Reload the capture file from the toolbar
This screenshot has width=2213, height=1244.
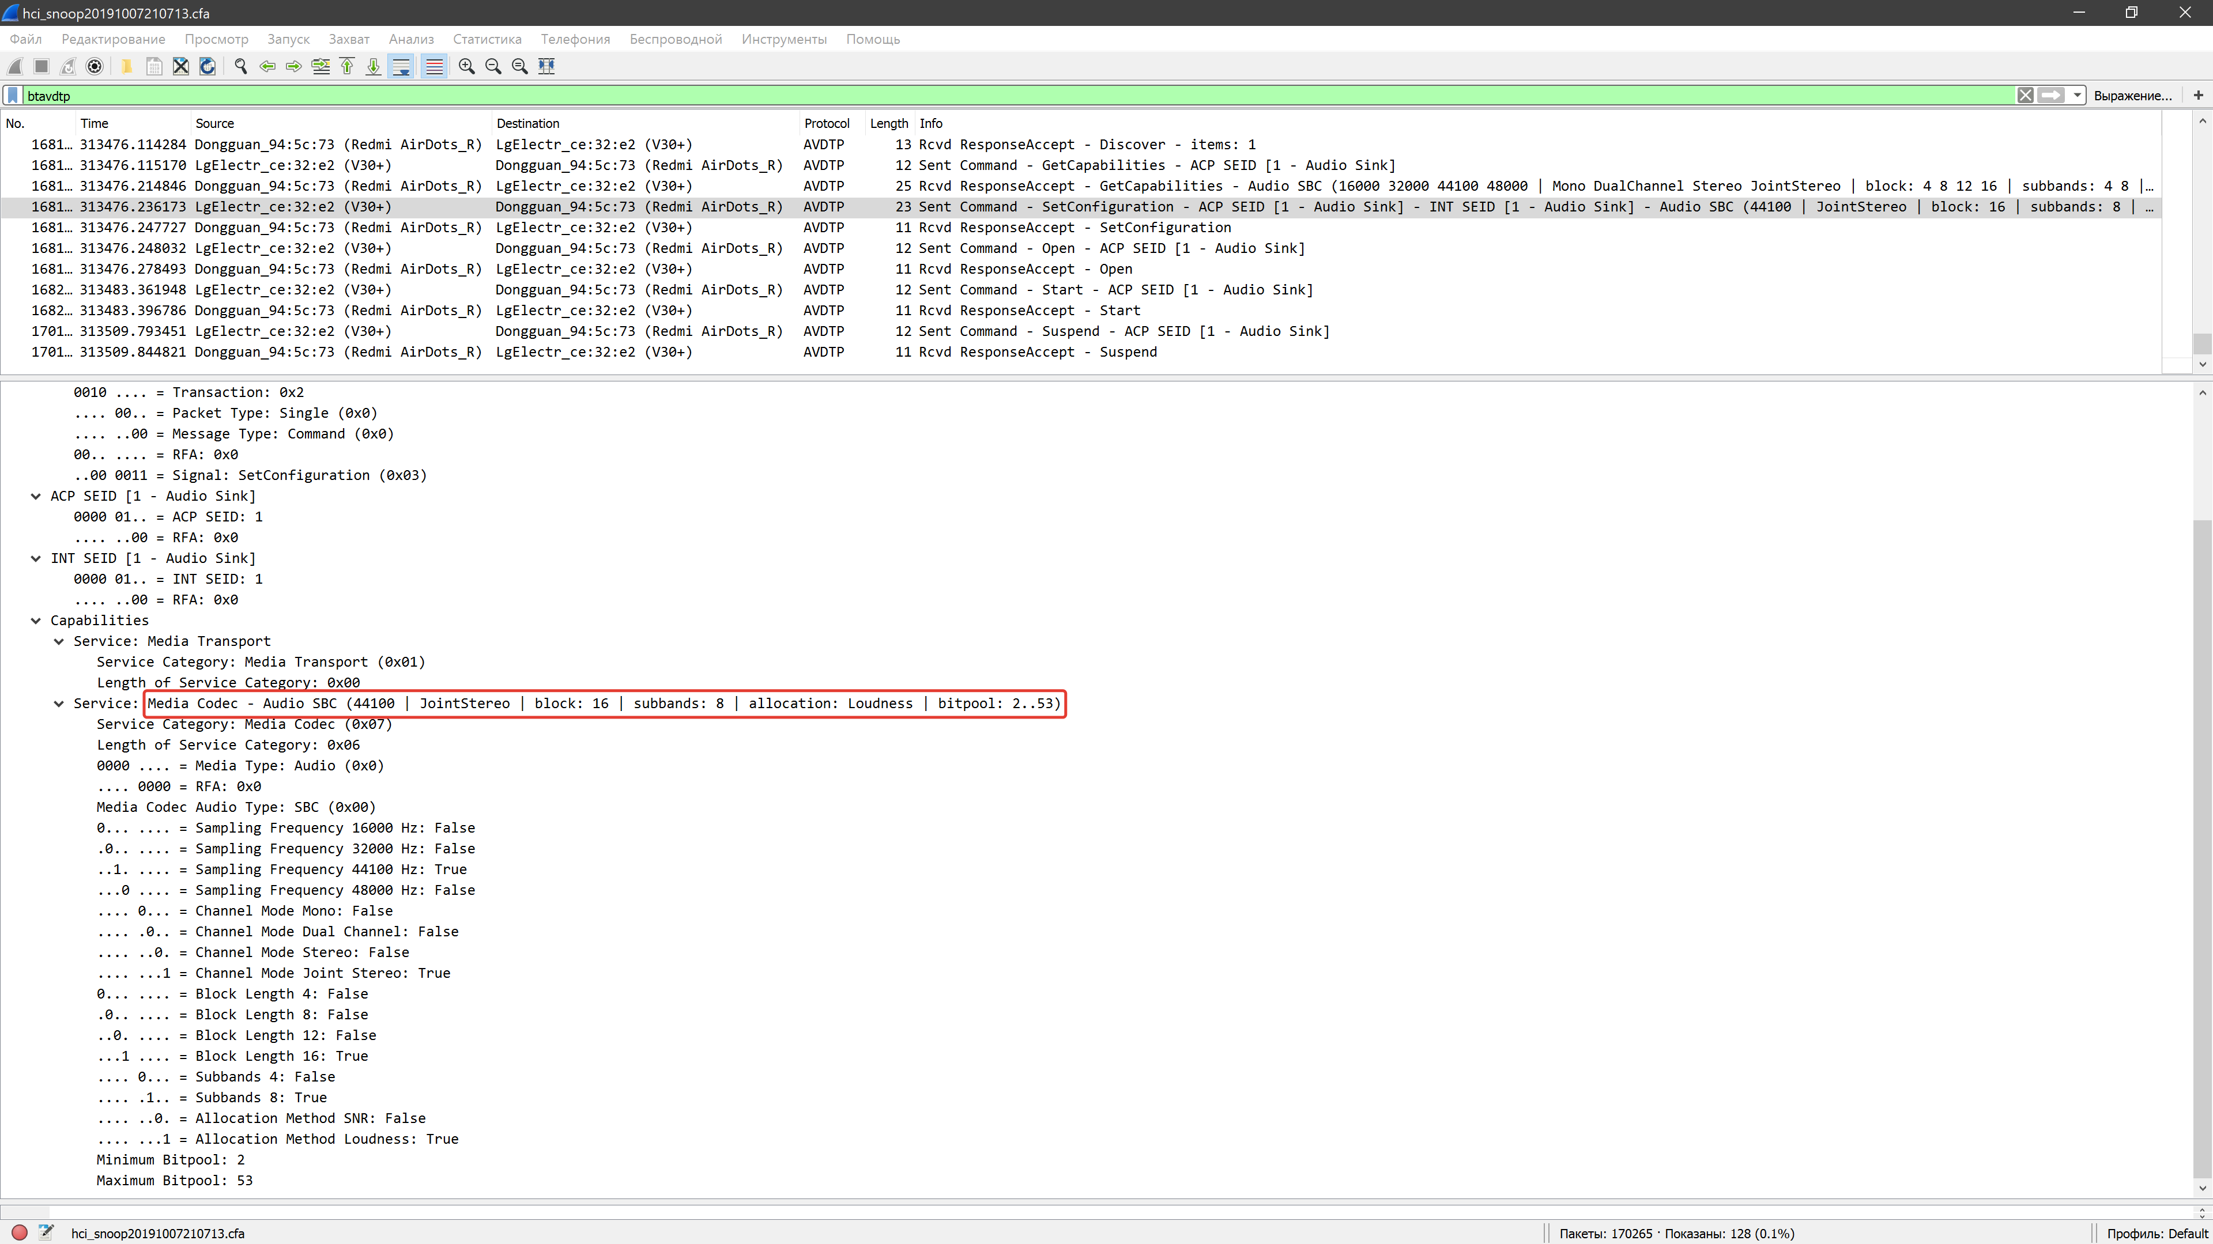[x=207, y=66]
